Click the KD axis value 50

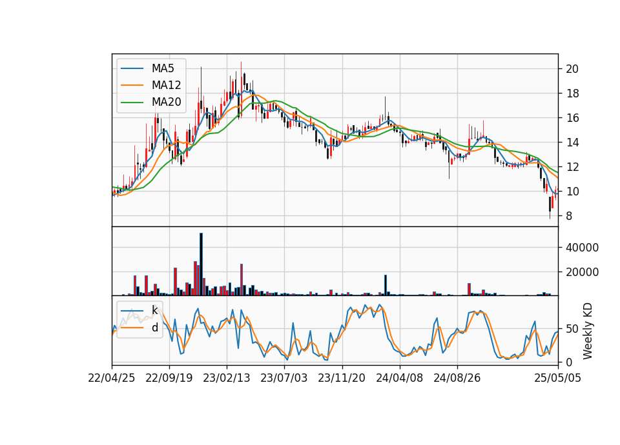pos(572,329)
